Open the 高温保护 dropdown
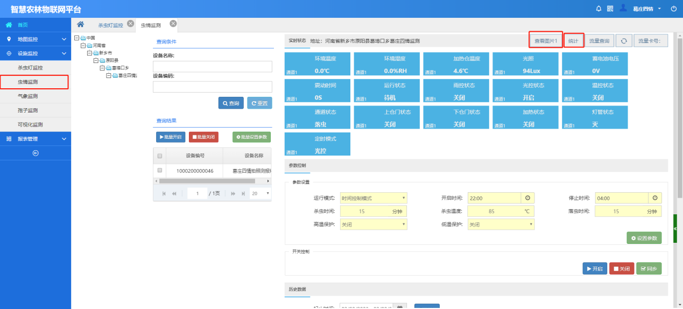The height and width of the screenshot is (309, 683). (374, 224)
